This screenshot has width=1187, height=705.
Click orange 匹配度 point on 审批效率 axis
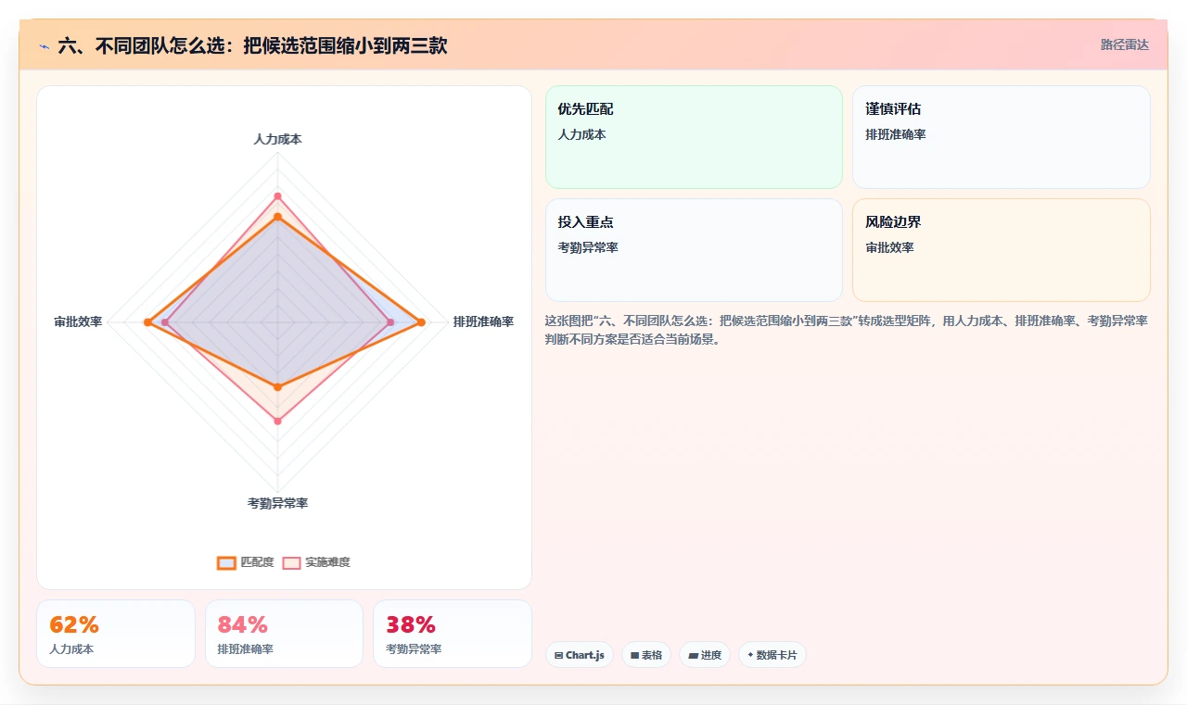pos(147,322)
